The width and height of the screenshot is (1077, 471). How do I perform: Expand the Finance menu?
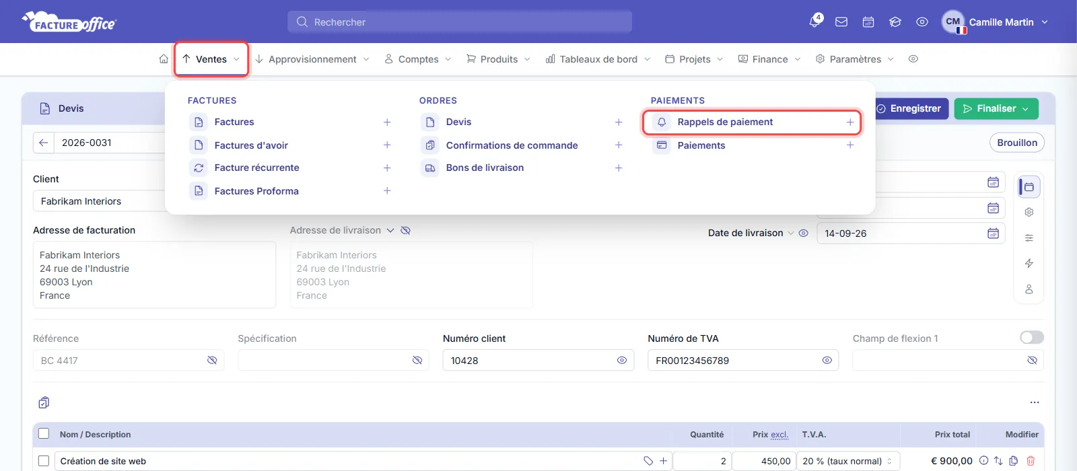point(770,59)
